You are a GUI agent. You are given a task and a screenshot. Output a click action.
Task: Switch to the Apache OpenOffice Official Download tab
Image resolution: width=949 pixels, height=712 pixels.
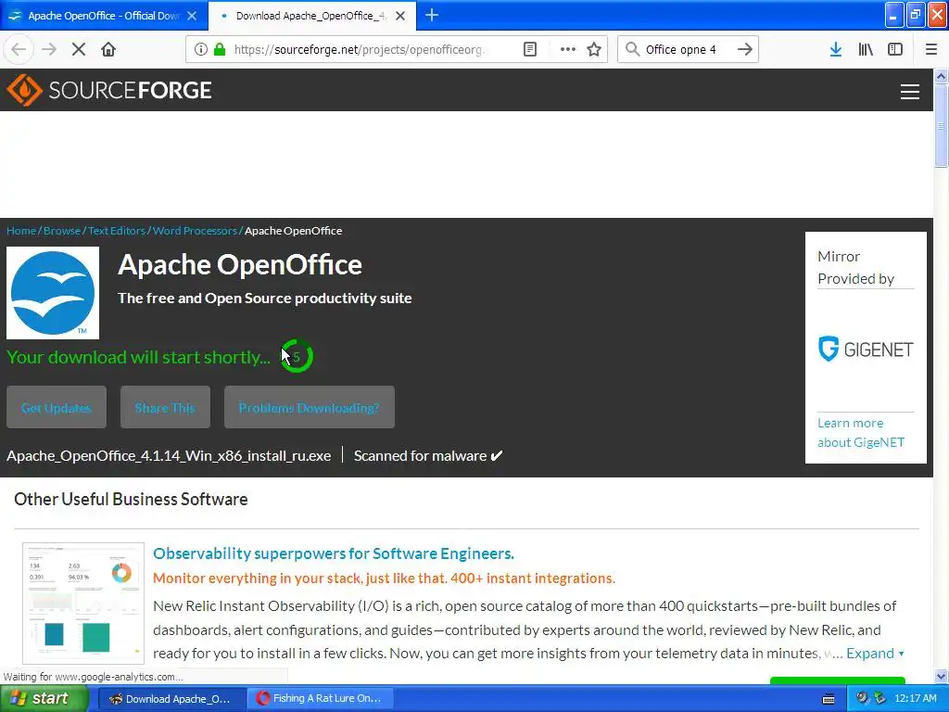coord(104,16)
